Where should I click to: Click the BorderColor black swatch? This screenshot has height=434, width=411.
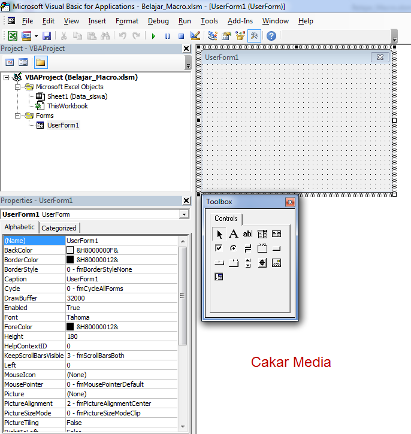coord(70,260)
